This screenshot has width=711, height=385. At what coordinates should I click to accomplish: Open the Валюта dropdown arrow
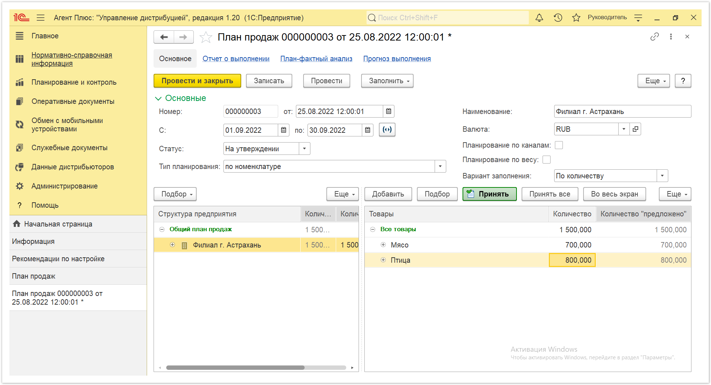click(x=624, y=129)
